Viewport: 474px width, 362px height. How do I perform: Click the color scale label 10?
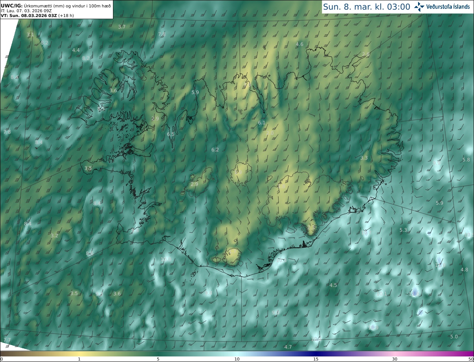(237, 359)
